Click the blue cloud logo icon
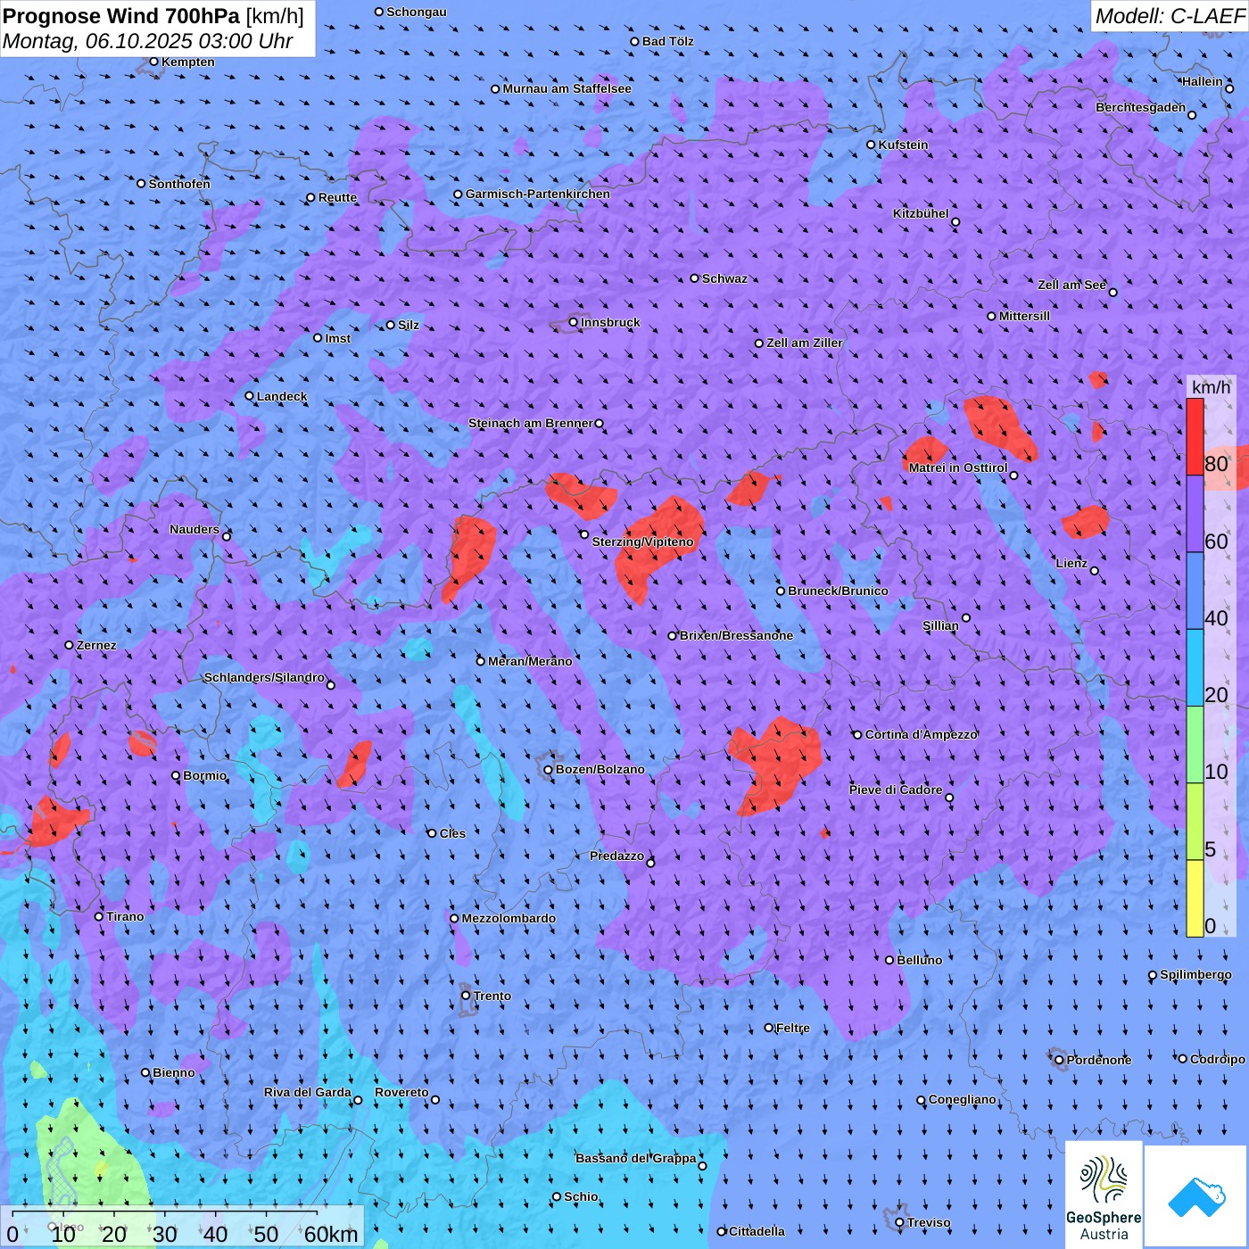The height and width of the screenshot is (1249, 1249). [x=1196, y=1196]
